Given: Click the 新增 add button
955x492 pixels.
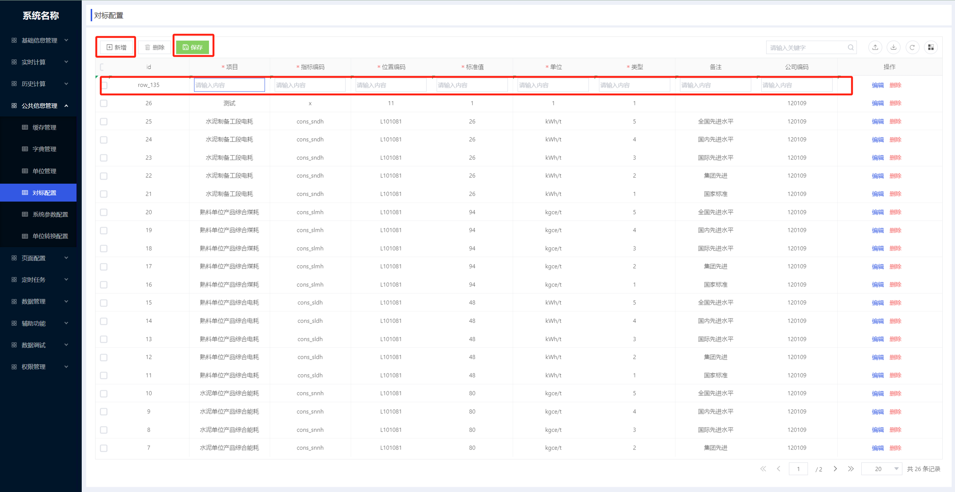Looking at the screenshot, I should tap(116, 47).
